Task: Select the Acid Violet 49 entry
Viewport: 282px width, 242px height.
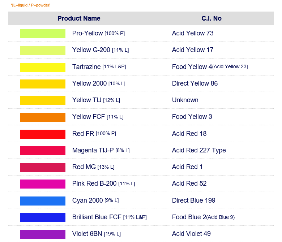Action: (191, 234)
